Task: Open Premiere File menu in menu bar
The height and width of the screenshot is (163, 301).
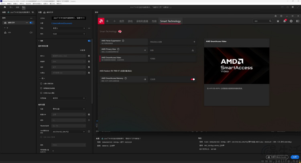Action: 3,4
